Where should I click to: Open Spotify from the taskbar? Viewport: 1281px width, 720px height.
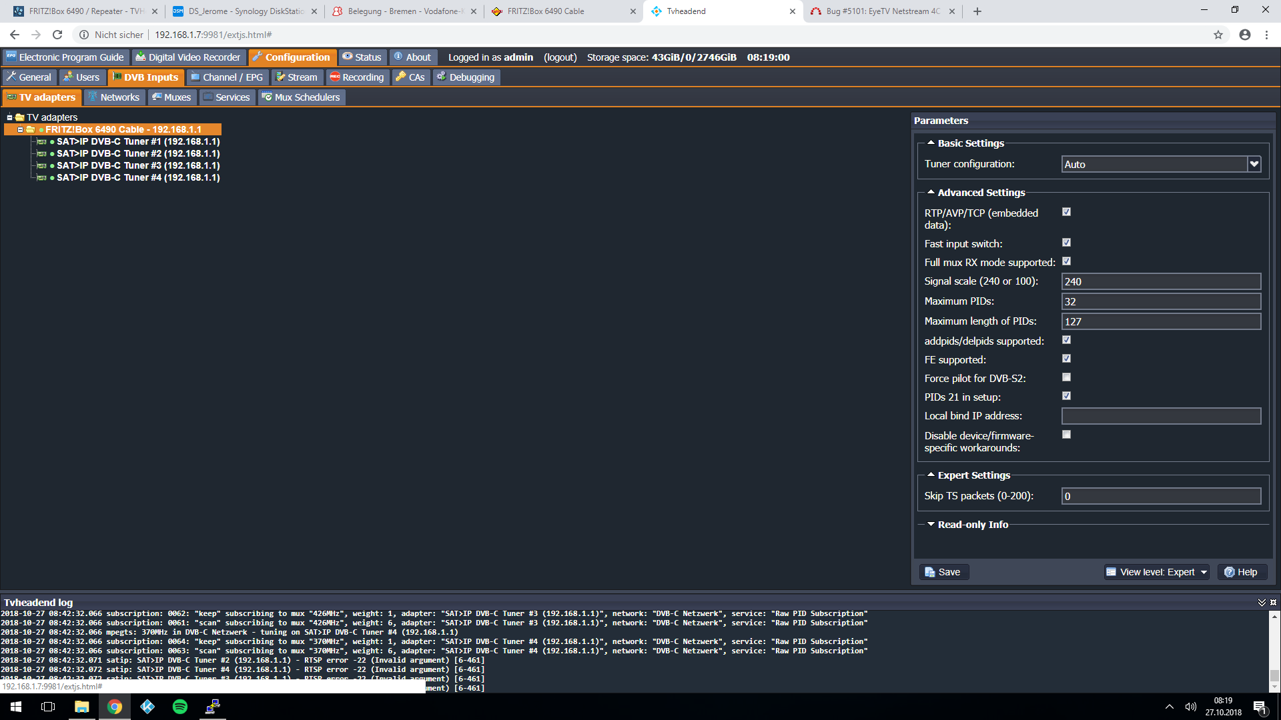(180, 707)
